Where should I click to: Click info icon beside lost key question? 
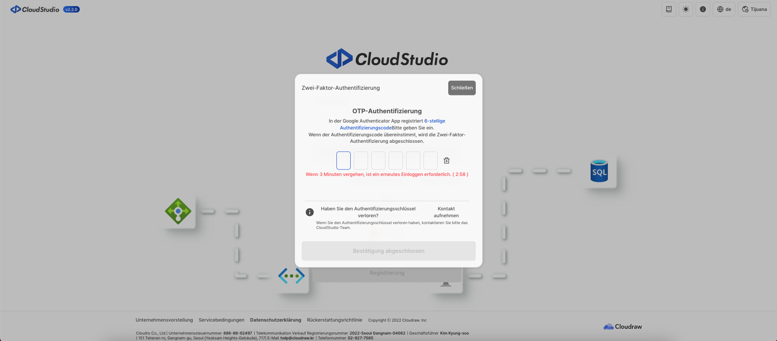click(x=310, y=212)
